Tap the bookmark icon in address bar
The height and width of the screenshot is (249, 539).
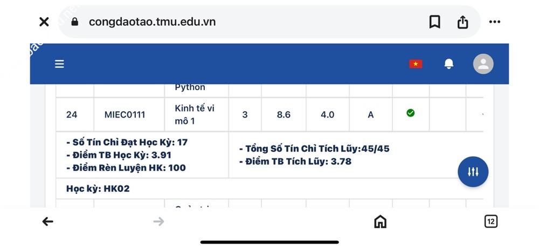point(434,22)
